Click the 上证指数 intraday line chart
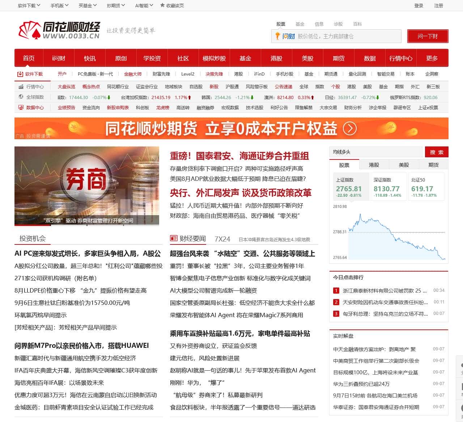This screenshot has height=422, width=463. [x=396, y=233]
